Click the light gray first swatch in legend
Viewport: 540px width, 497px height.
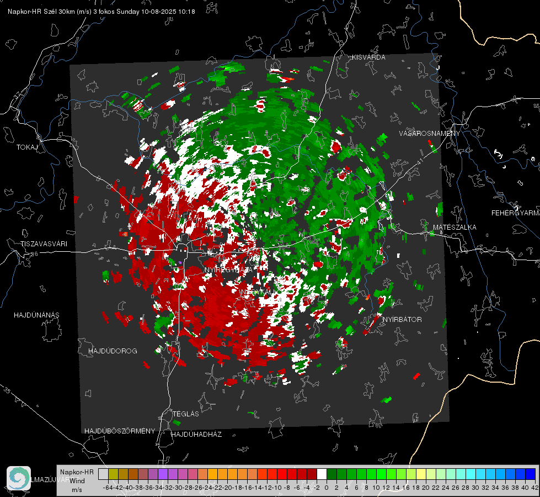103,474
